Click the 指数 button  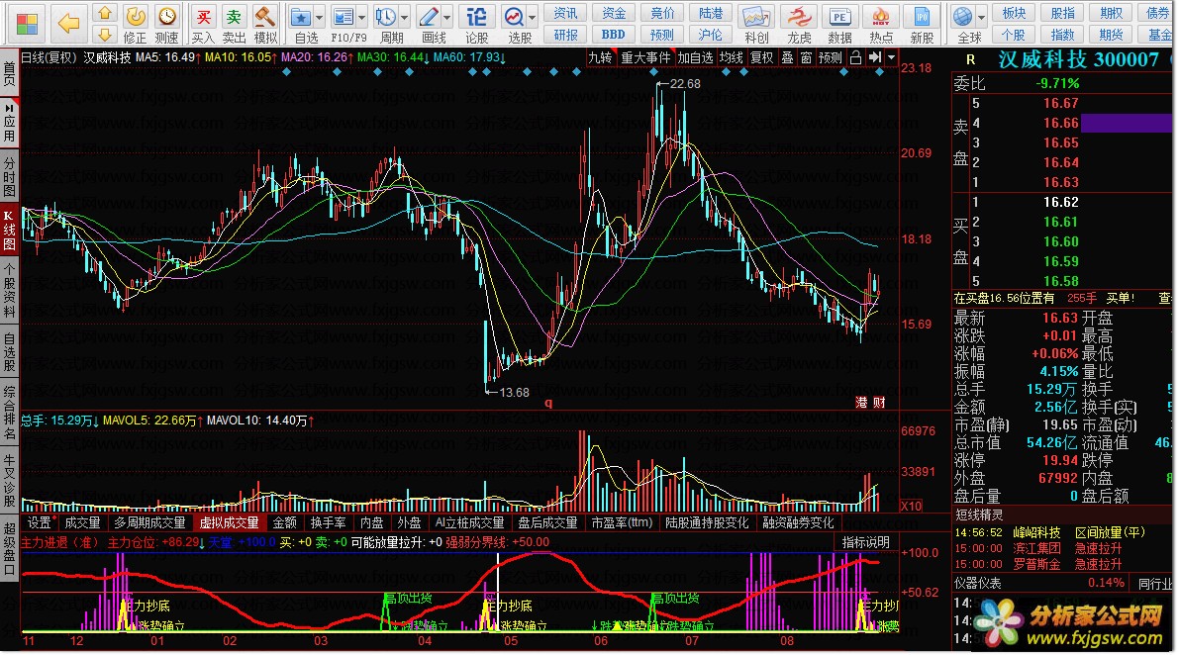click(x=1062, y=35)
